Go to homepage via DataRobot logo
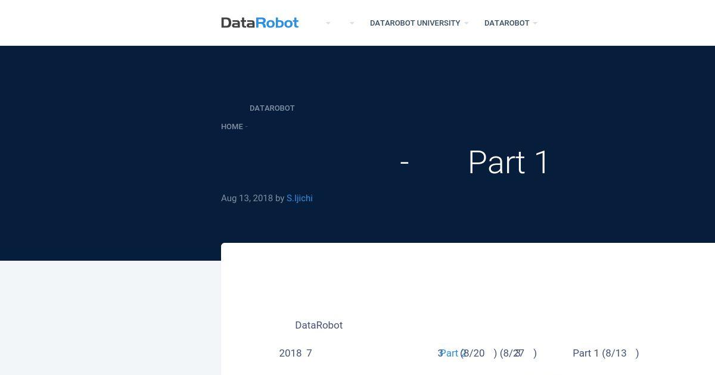Screen dimensions: 715x375 [260, 23]
